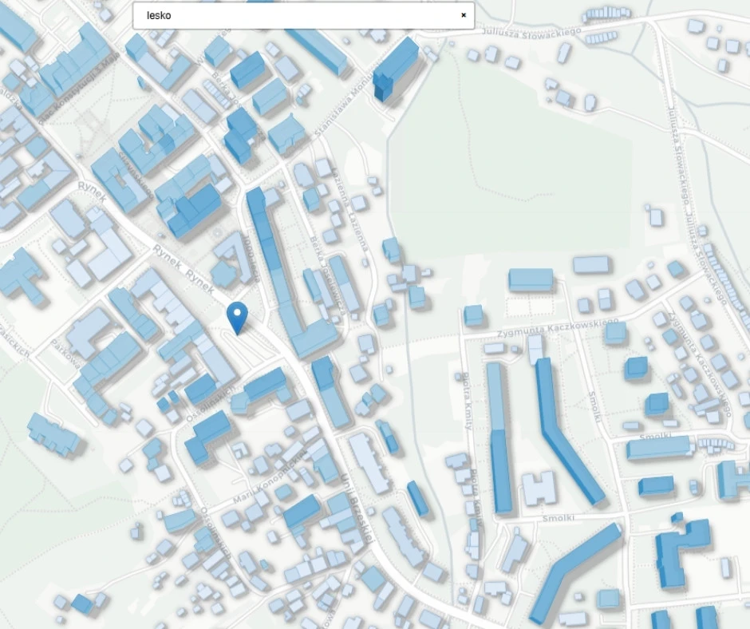The image size is (750, 629).
Task: Click the H-shaped light building near Smolki
Action: [539, 488]
